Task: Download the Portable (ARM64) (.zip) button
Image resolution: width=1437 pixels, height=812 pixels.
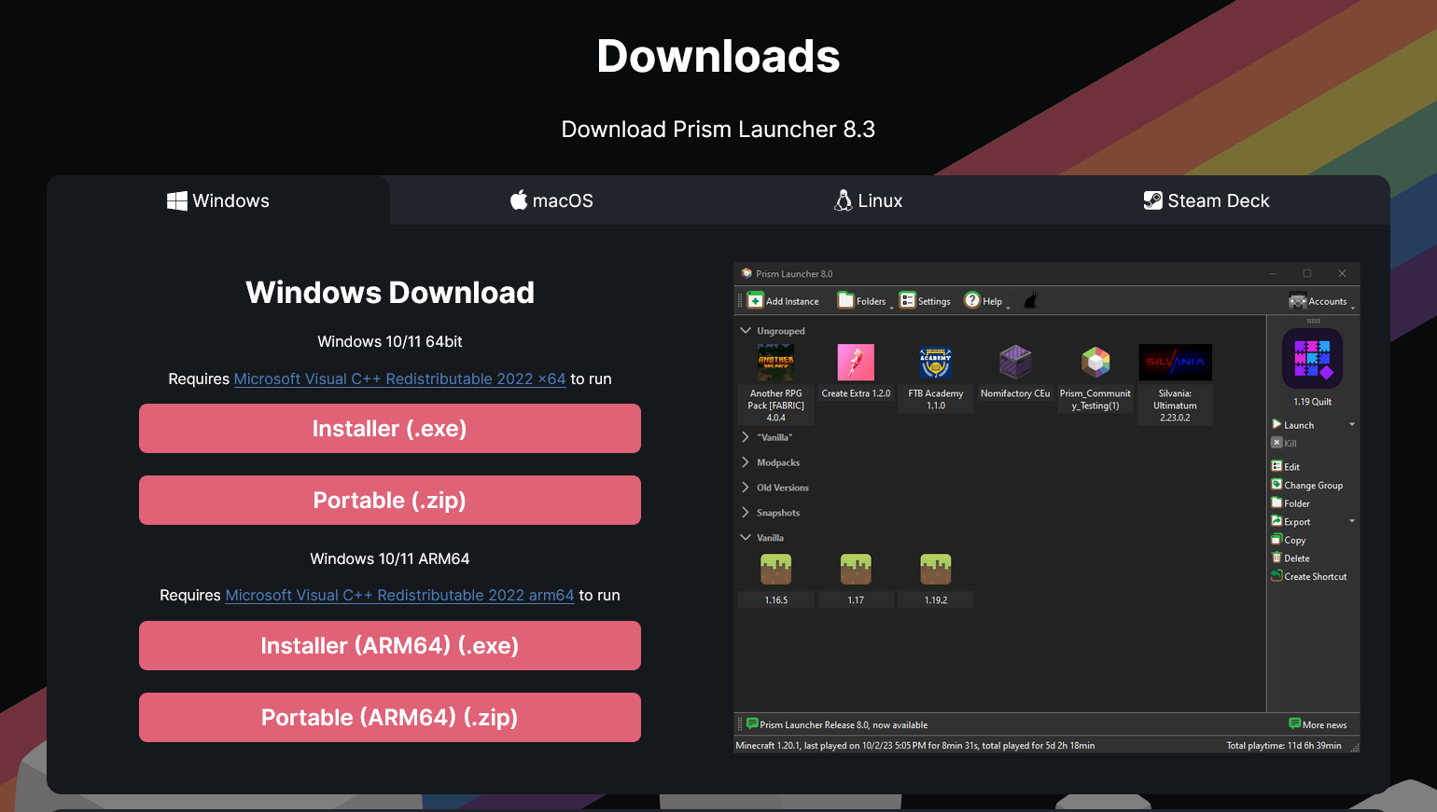Action: 390,718
